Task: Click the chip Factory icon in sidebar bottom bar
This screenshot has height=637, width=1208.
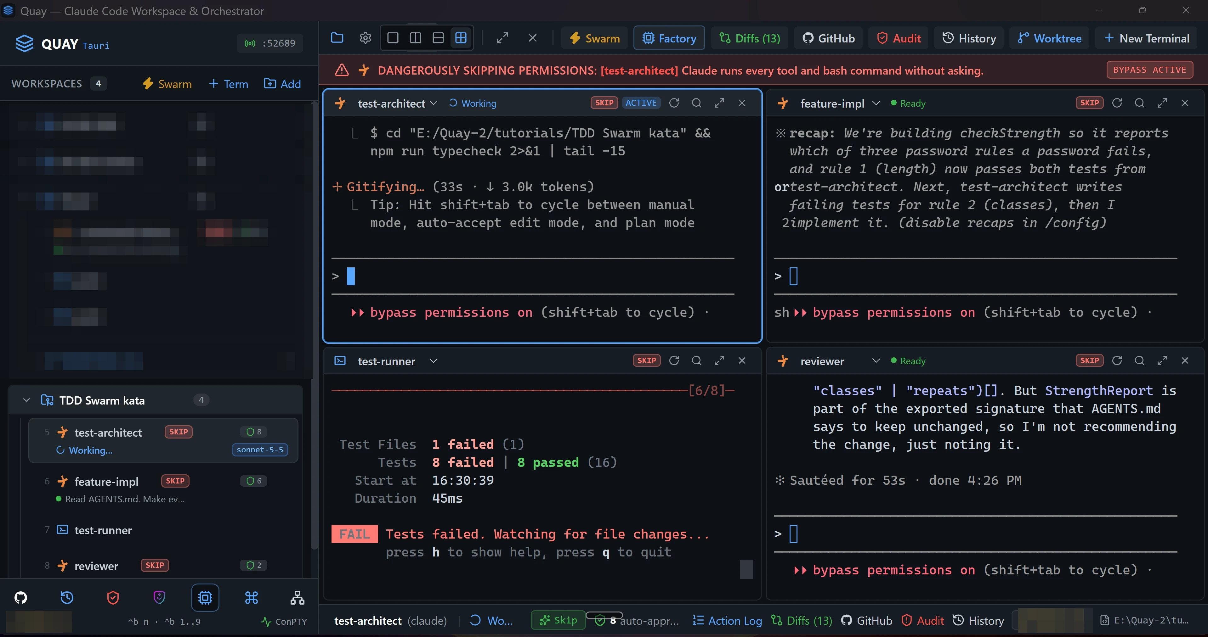Action: (x=205, y=597)
